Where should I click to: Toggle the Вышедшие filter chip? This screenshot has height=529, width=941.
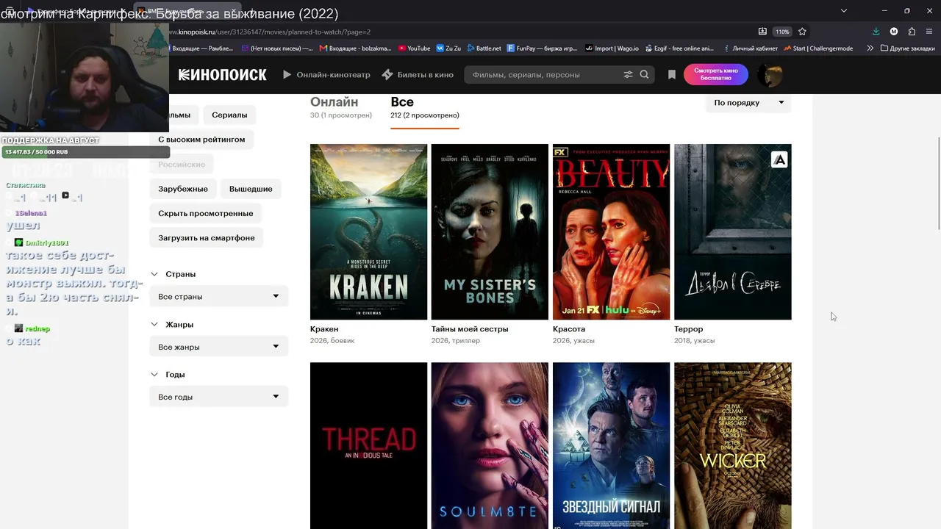tap(251, 189)
